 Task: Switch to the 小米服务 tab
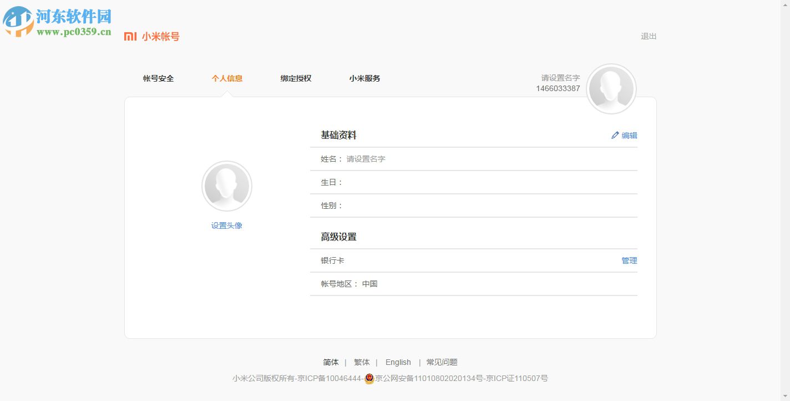(x=364, y=78)
